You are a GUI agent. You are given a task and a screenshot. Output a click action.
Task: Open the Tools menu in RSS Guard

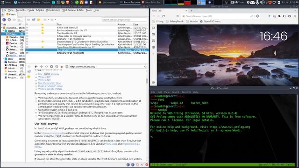(x=89, y=10)
